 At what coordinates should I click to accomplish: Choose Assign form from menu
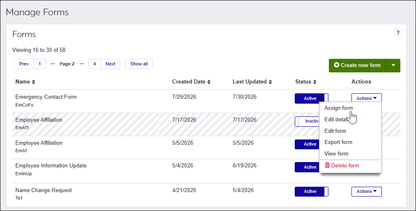[x=339, y=108]
